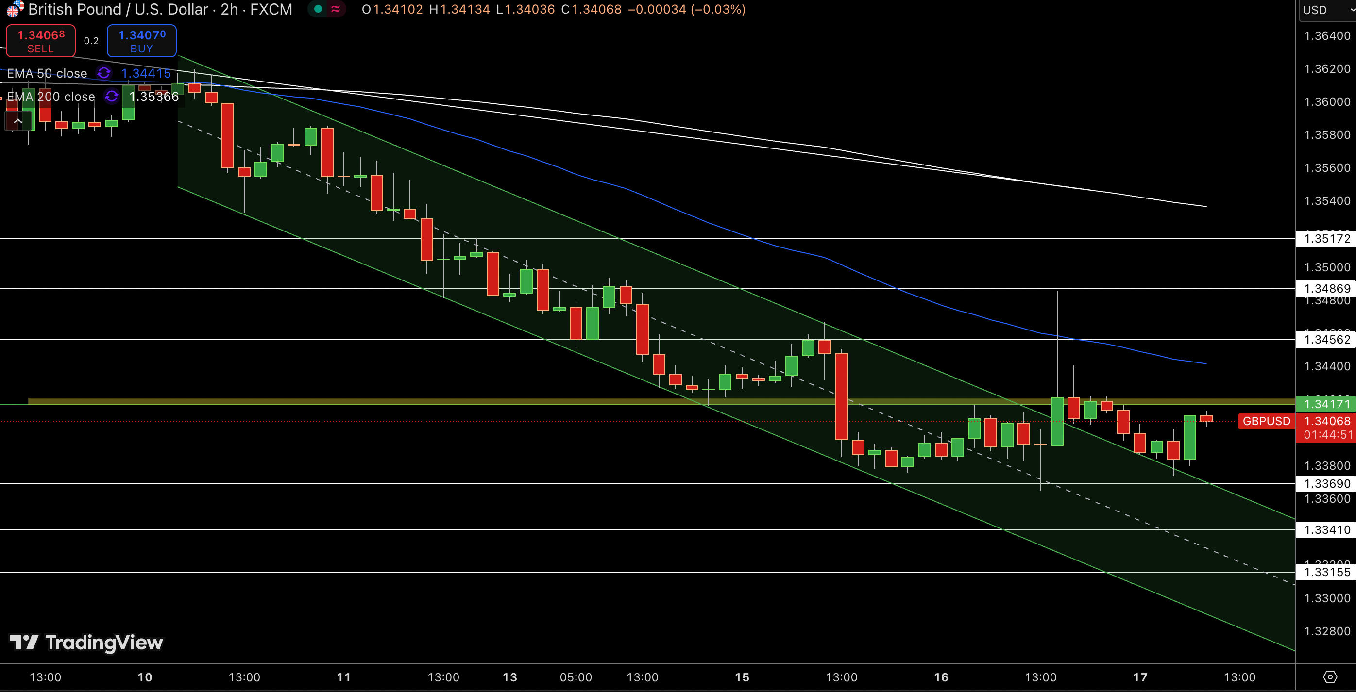The height and width of the screenshot is (692, 1356).
Task: Select the EMA 50 close indicator label
Action: point(47,74)
